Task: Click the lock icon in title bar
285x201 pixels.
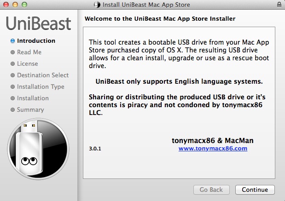Action: point(279,4)
